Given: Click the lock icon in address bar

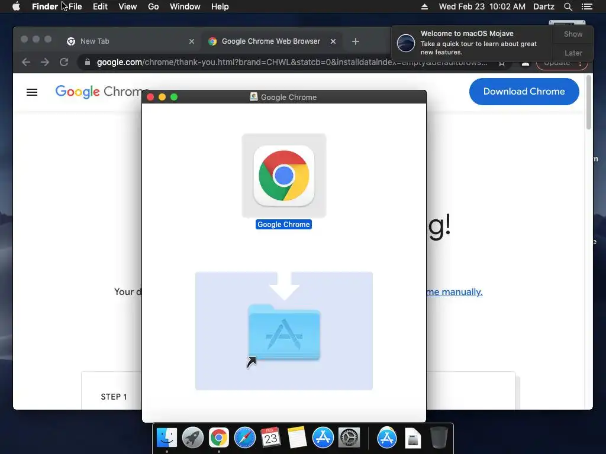Looking at the screenshot, I should [88, 62].
